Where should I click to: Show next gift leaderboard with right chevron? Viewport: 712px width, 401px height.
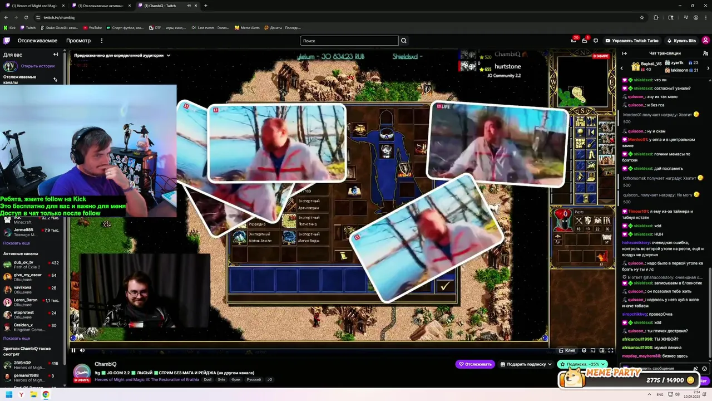point(708,68)
